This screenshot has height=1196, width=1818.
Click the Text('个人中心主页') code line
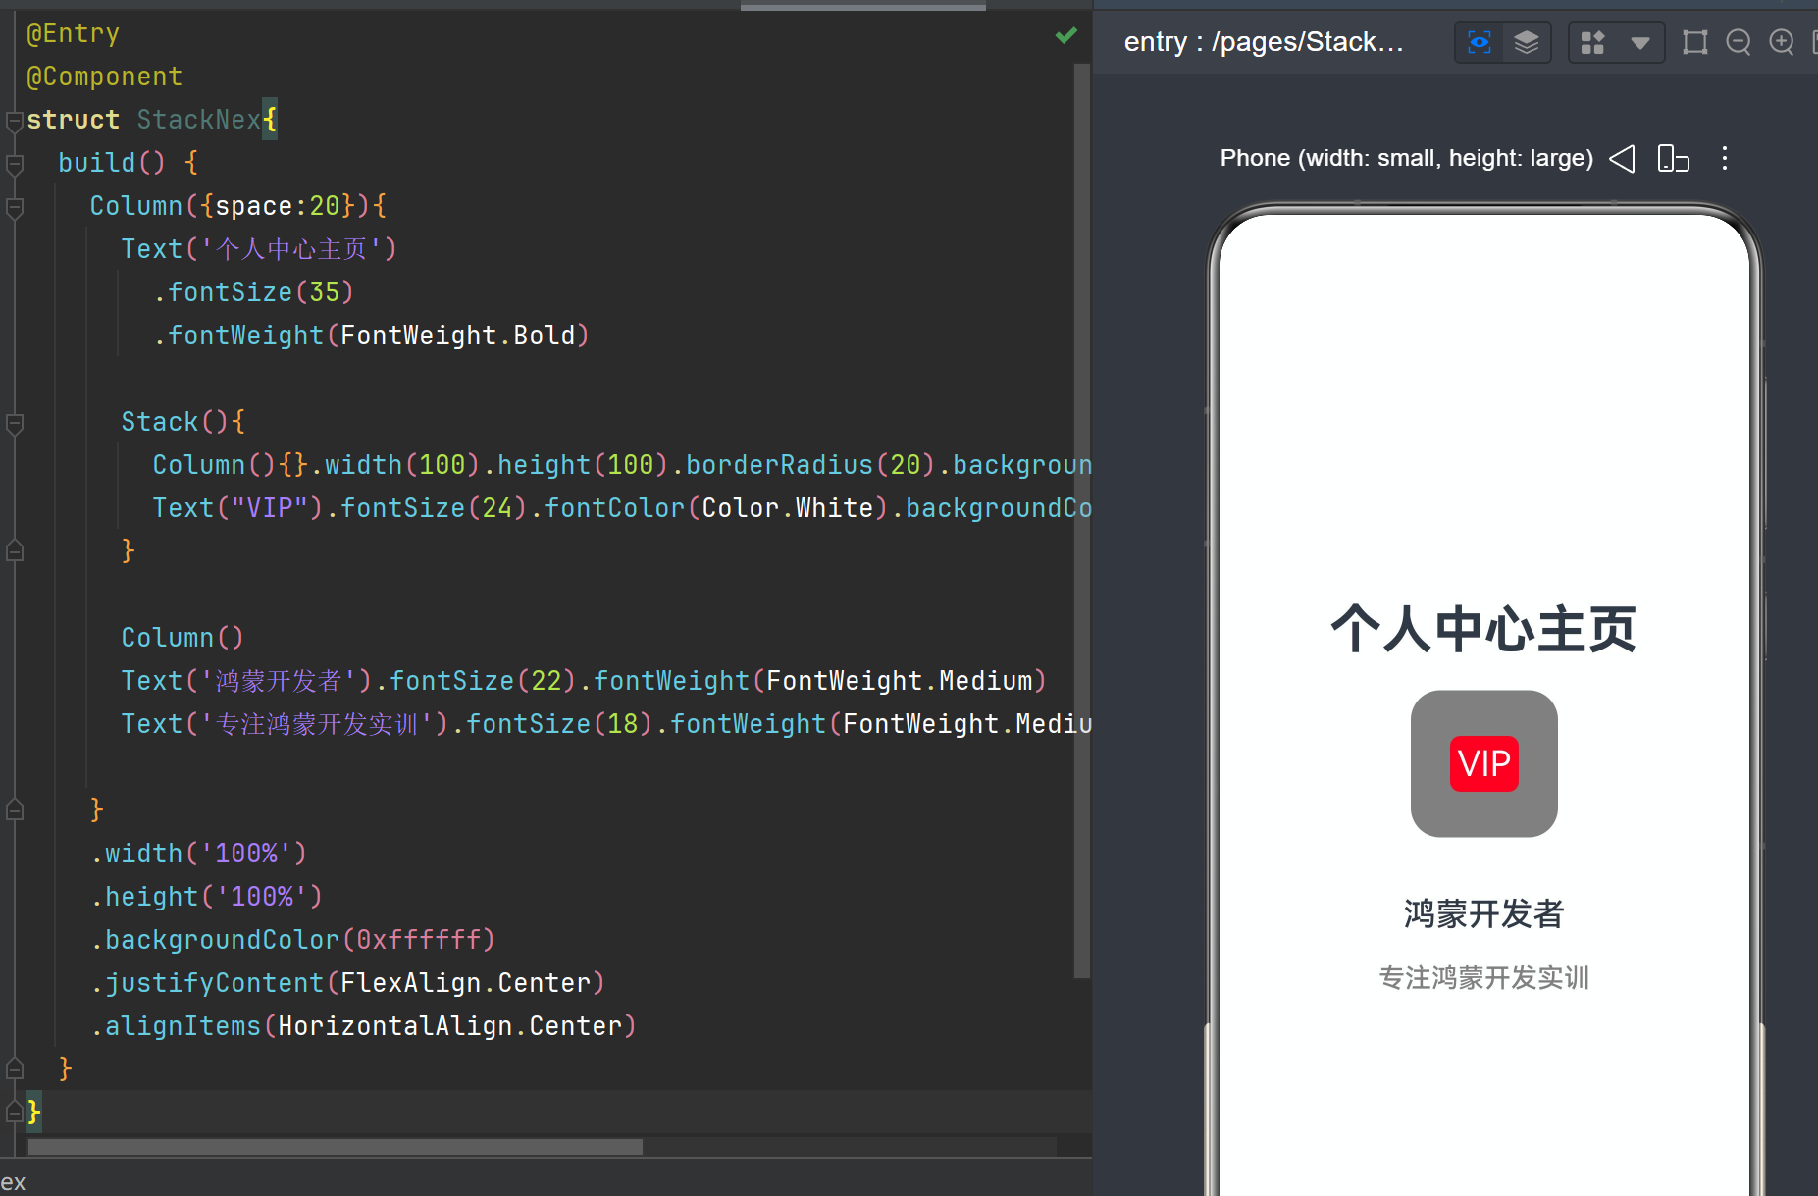(259, 249)
